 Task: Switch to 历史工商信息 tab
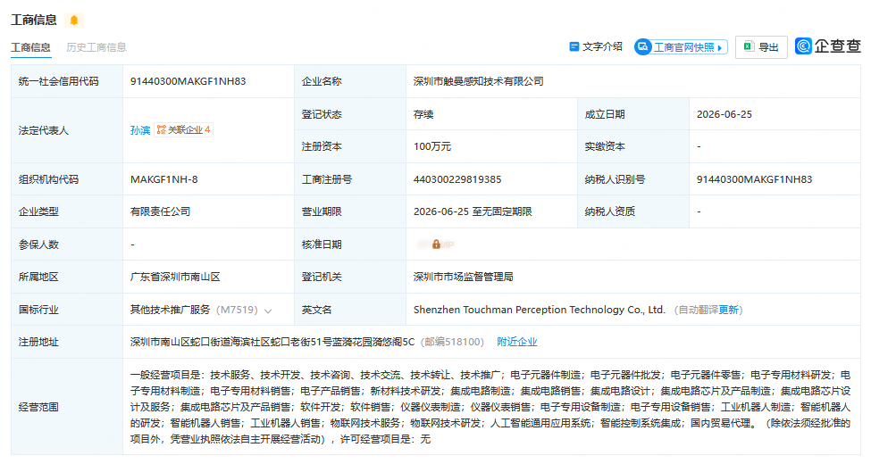[96, 47]
